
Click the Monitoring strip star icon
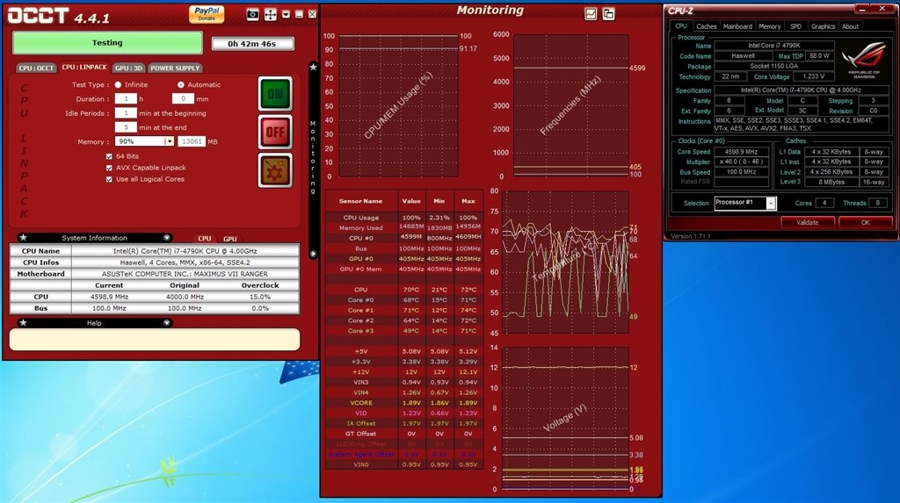click(x=313, y=67)
